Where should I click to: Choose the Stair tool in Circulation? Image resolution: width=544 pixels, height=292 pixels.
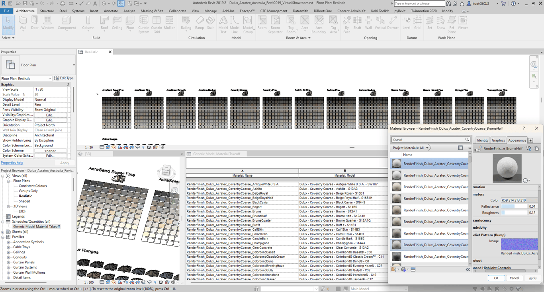(x=210, y=23)
